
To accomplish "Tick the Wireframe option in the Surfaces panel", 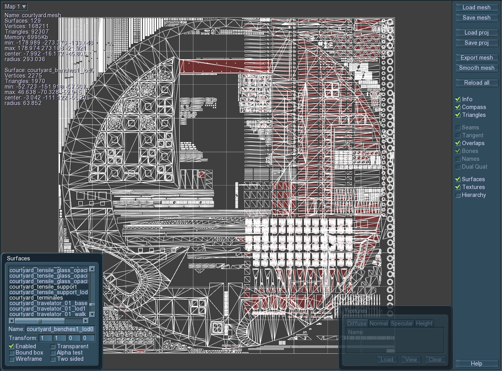I will coord(12,359).
